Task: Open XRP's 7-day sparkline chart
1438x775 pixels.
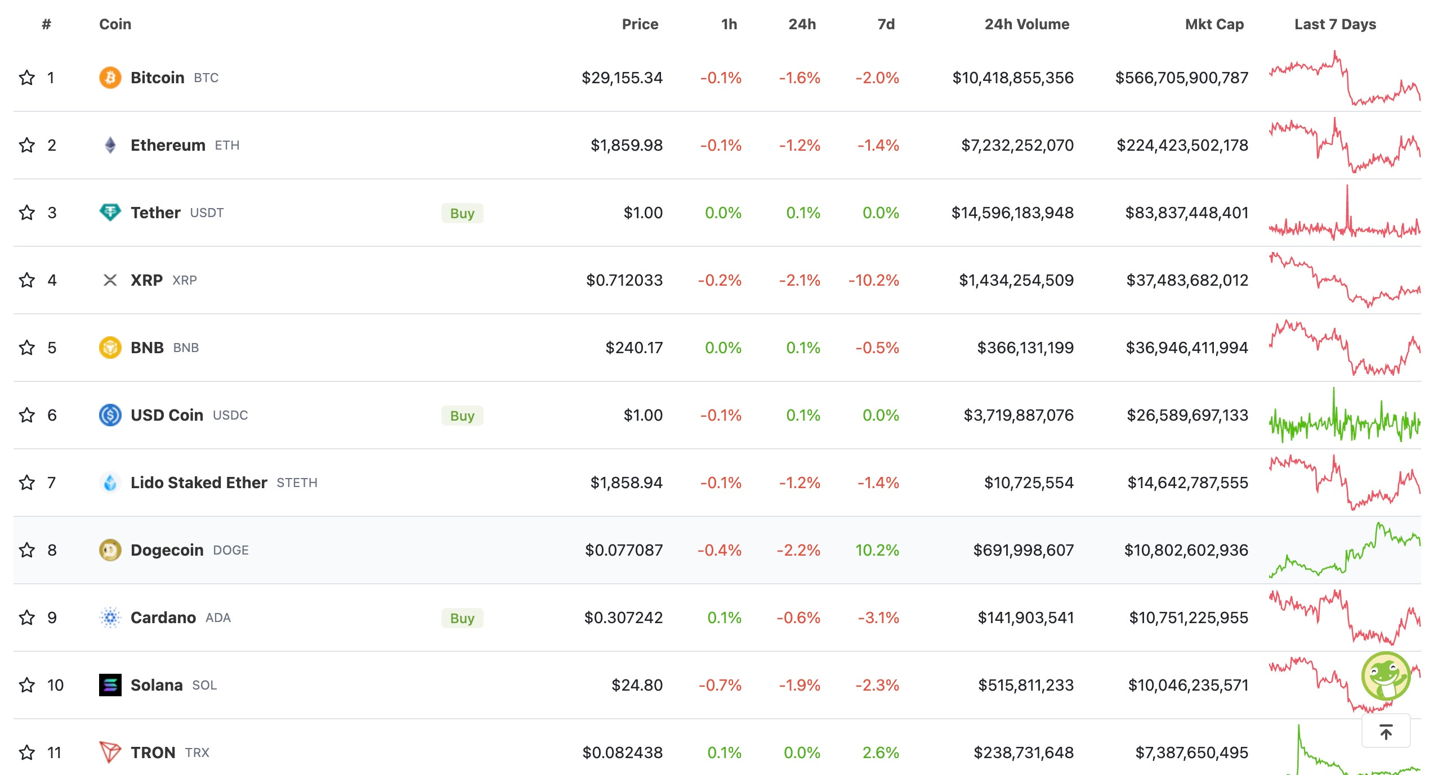Action: (x=1345, y=280)
